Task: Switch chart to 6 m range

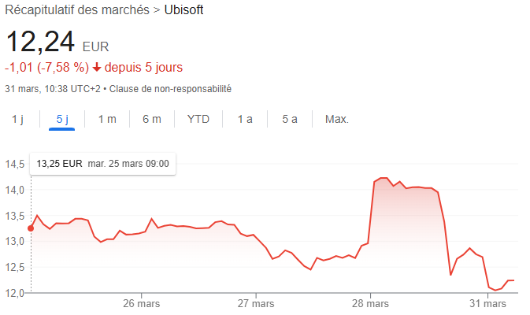Action: pyautogui.click(x=151, y=119)
